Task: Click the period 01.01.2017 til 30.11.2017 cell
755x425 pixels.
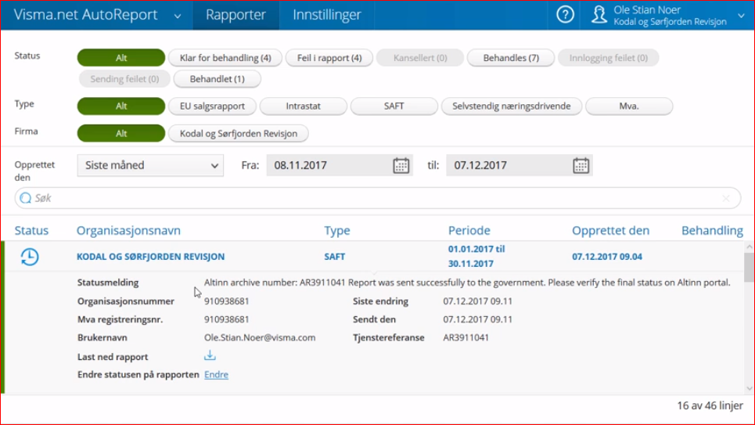Action: coord(476,257)
